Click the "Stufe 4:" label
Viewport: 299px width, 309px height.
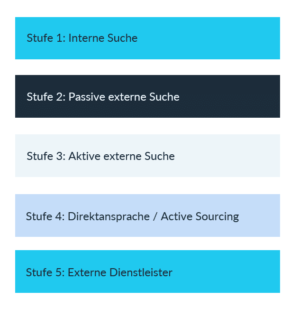tap(45, 217)
